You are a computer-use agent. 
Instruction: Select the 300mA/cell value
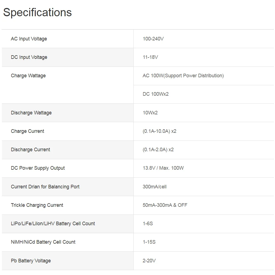click(x=155, y=187)
